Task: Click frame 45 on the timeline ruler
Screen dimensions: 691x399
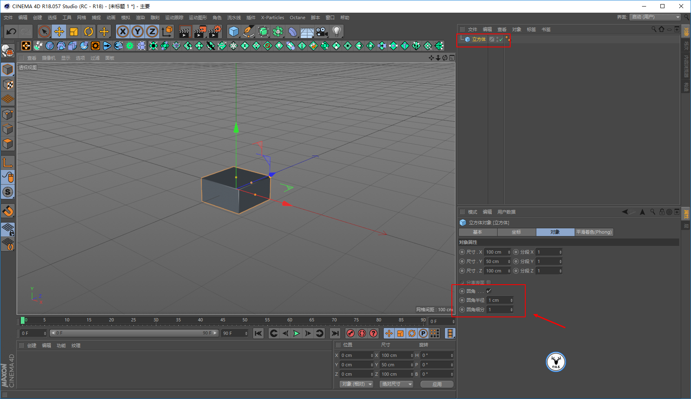Action: click(222, 320)
